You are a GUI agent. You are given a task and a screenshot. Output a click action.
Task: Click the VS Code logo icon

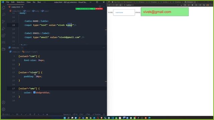[x=3, y=2]
